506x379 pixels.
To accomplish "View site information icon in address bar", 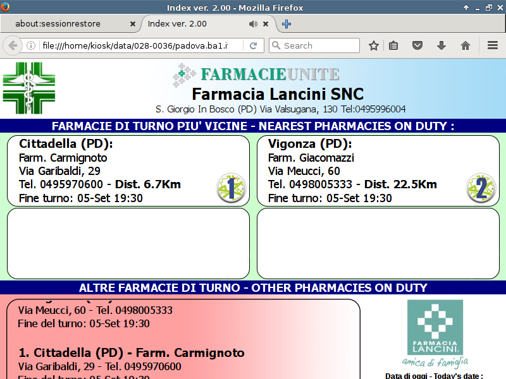I will click(30, 45).
